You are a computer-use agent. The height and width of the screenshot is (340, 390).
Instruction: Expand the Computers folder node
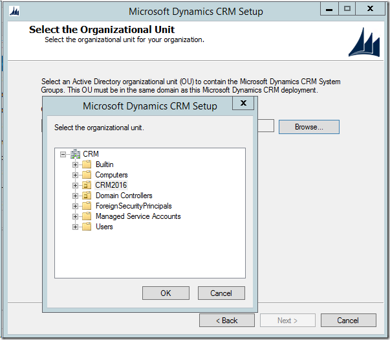pos(75,175)
